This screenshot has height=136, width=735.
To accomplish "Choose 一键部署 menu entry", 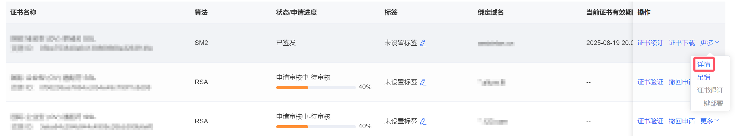I will [710, 103].
